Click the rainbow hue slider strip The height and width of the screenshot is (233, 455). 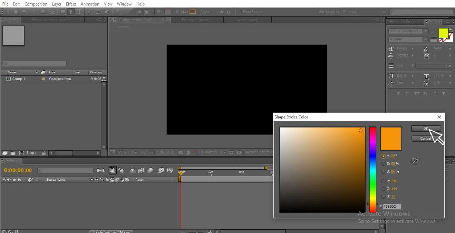[372, 170]
